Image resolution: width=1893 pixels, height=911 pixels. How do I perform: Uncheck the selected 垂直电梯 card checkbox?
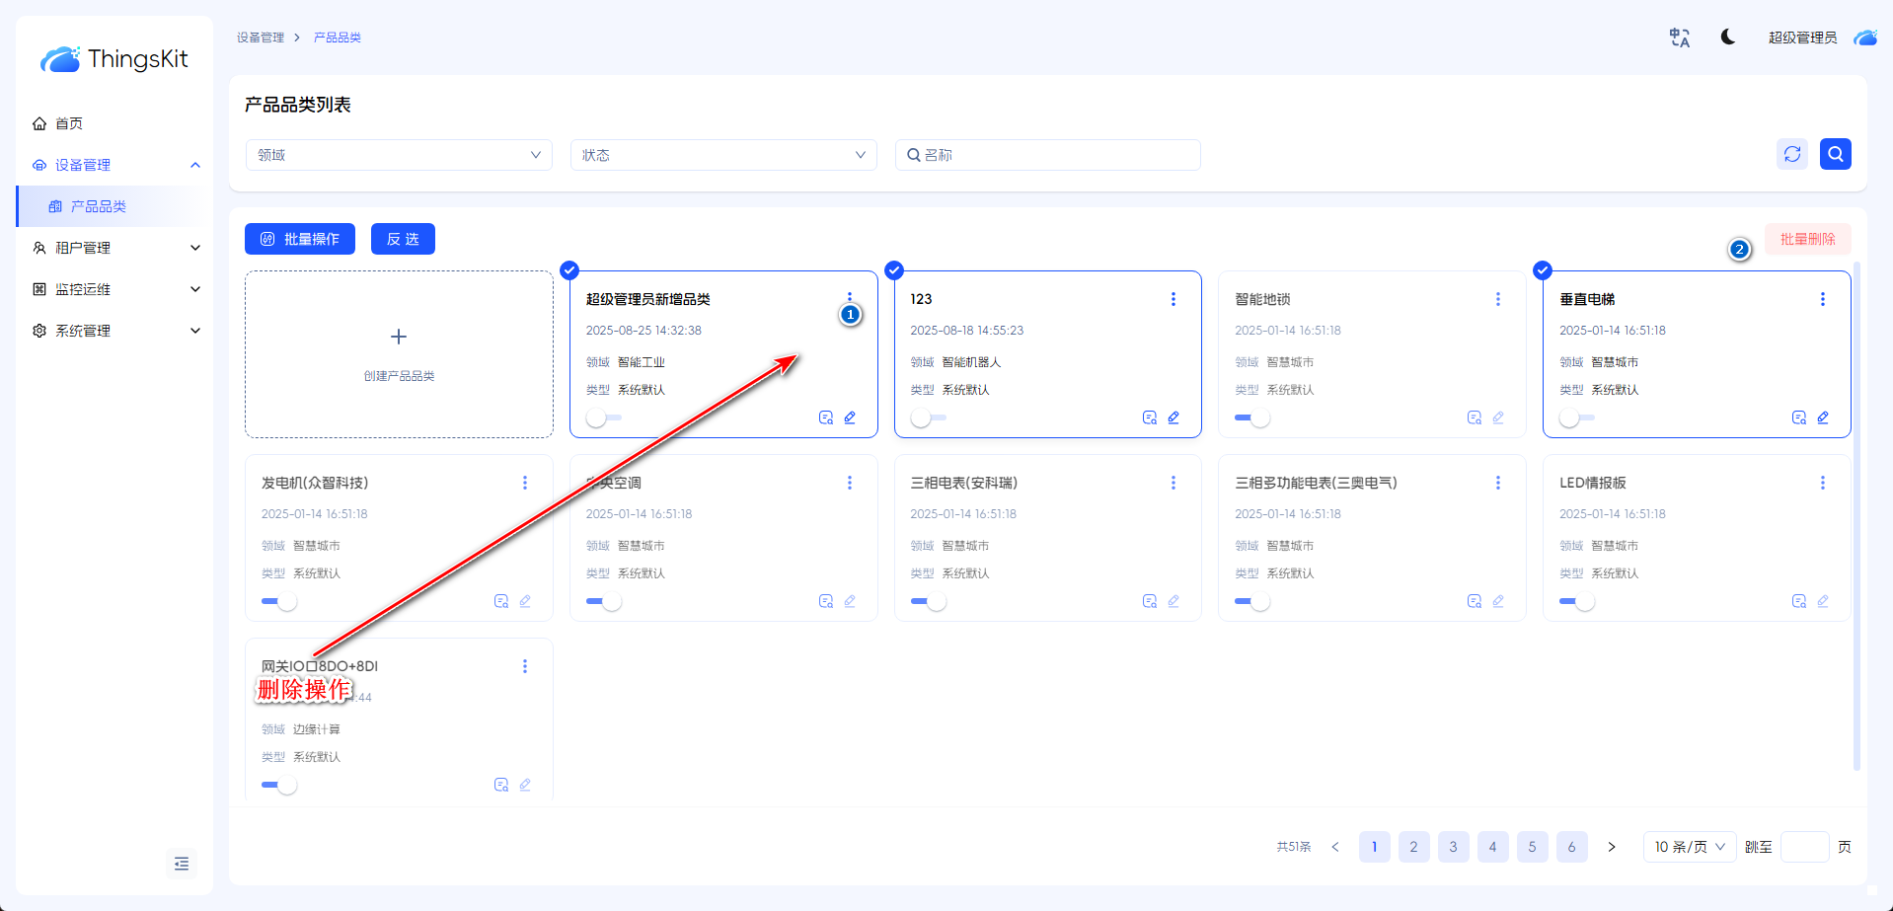click(1543, 270)
